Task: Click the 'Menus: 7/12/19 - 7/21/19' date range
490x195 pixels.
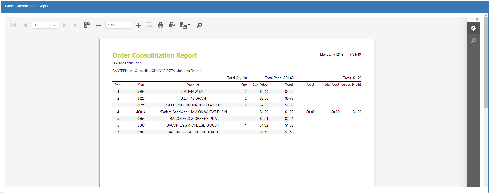Action: click(x=340, y=55)
